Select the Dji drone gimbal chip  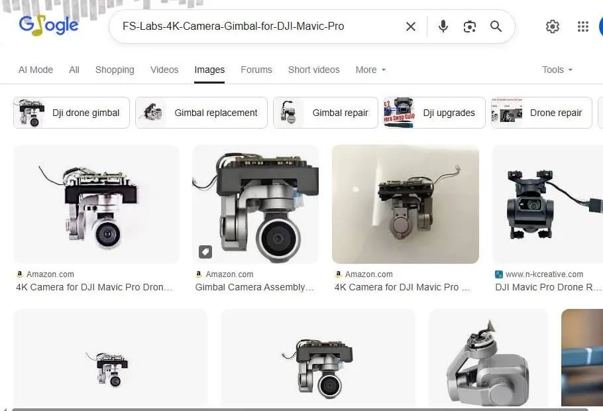pos(72,113)
